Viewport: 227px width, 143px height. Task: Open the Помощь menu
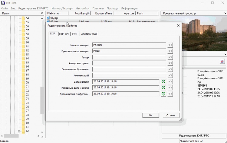[112, 8]
